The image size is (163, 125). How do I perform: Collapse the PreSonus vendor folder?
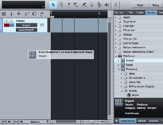pos(116,56)
